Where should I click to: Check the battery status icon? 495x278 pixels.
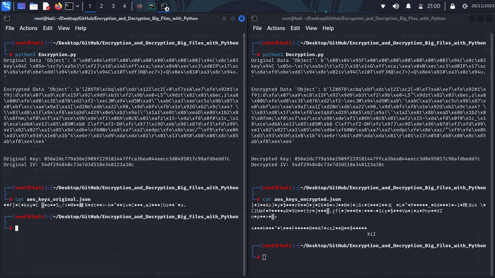421,6
